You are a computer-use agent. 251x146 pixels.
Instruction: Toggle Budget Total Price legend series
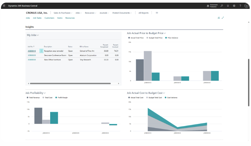coord(155,38)
